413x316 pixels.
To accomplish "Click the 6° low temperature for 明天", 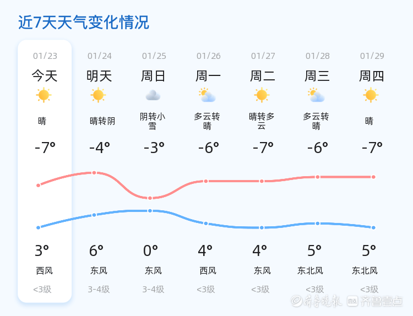I will [96, 251].
